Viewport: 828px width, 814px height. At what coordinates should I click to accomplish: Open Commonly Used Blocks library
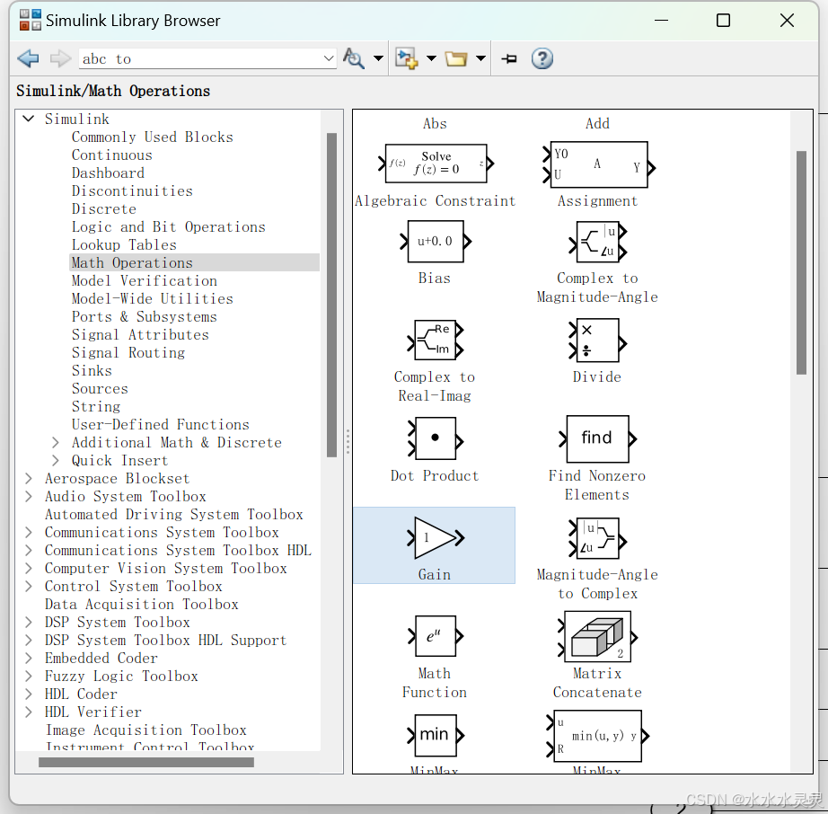(152, 137)
